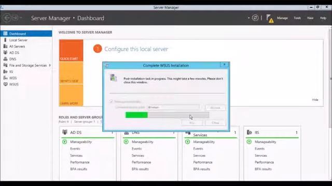Open dropdown arrow beside refresh icon
This screenshot has height=186, width=332.
pos(249,18)
